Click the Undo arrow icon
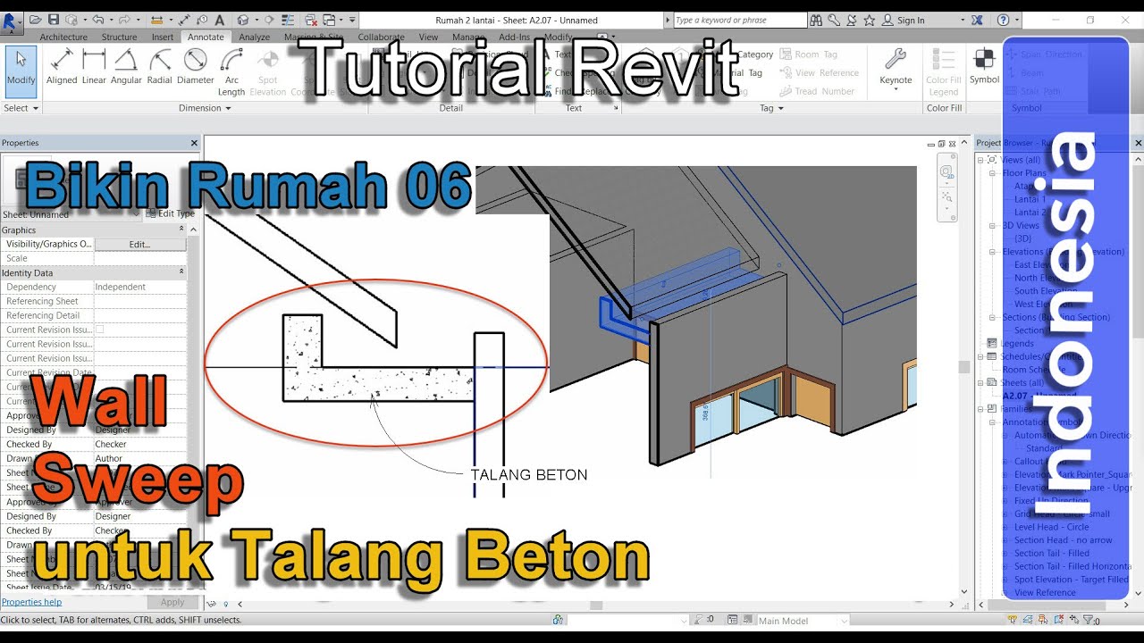Image resolution: width=1144 pixels, height=643 pixels. pyautogui.click(x=97, y=20)
